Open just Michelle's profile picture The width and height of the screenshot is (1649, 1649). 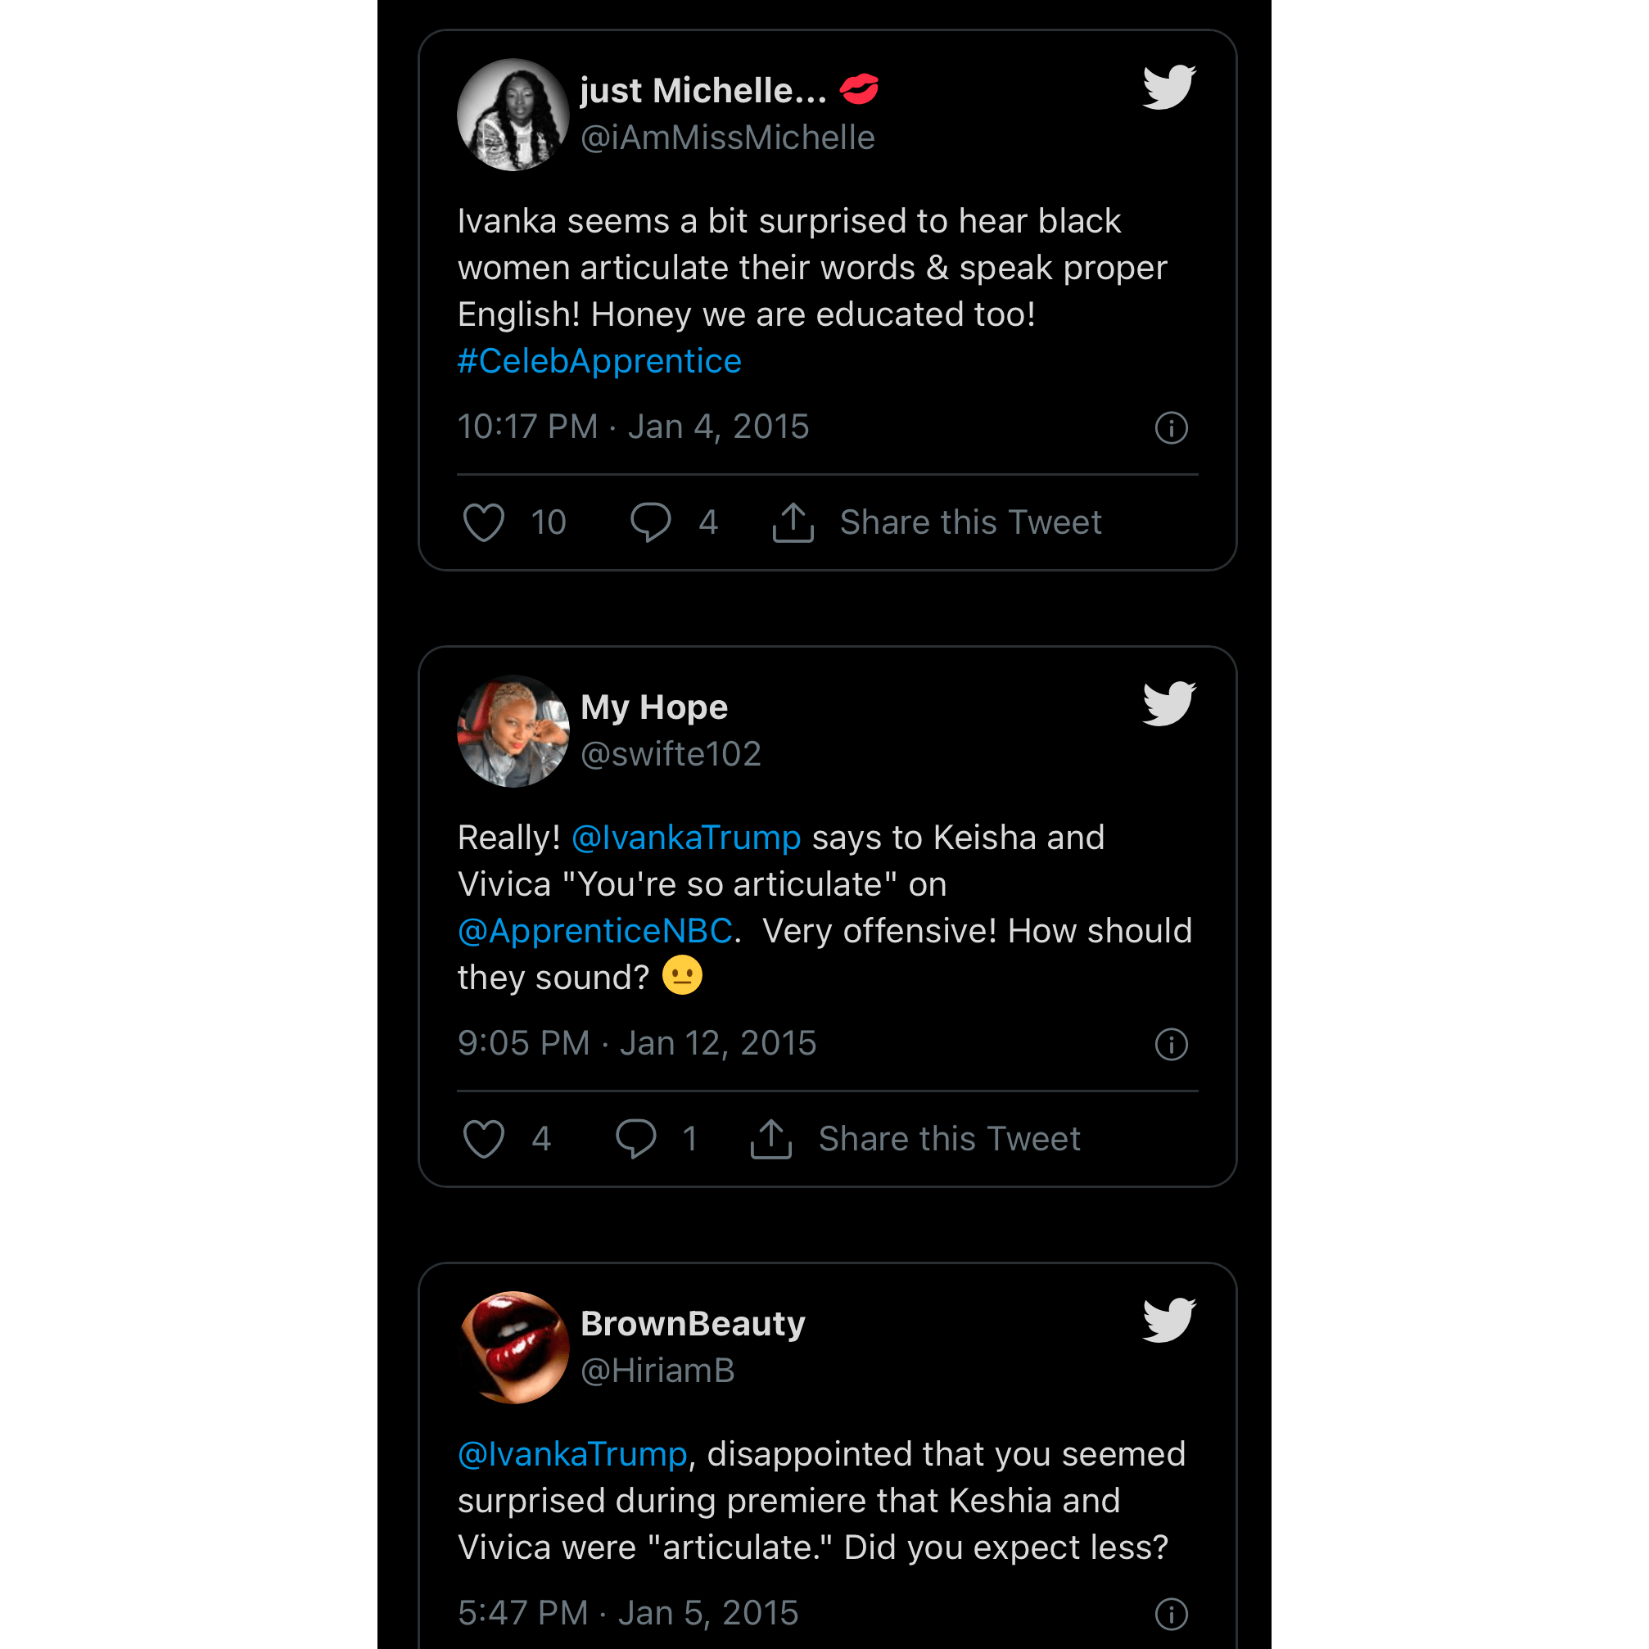pos(513,115)
